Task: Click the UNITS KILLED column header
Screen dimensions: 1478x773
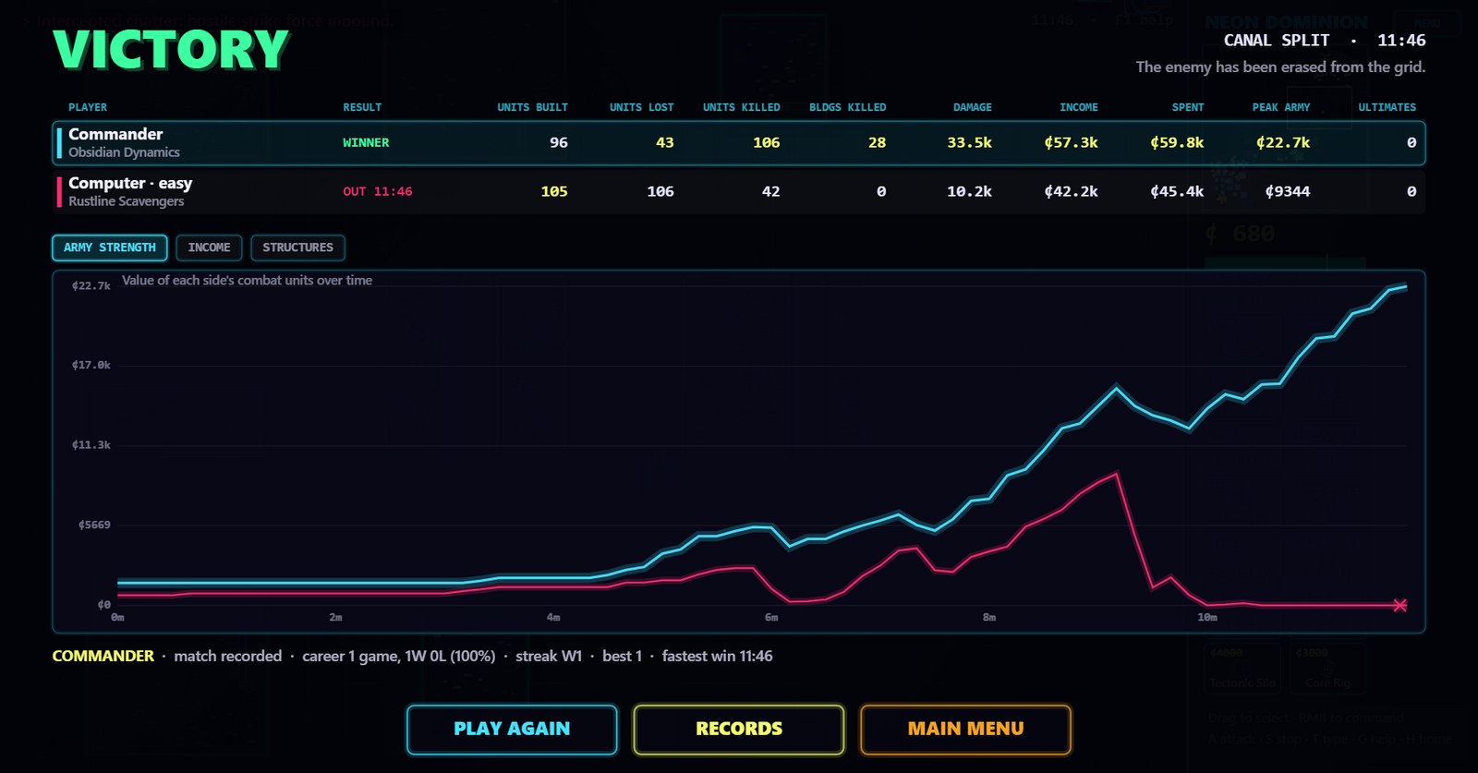Action: click(x=742, y=107)
